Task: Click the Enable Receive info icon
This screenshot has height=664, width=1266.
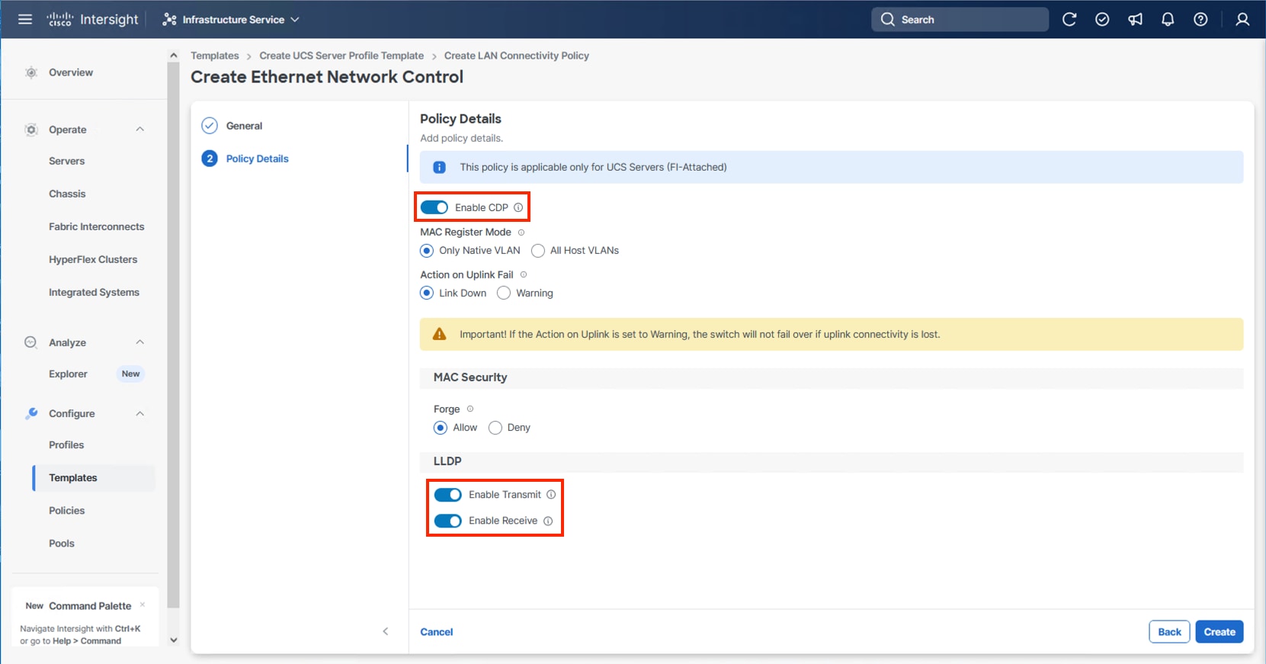Action: [548, 521]
